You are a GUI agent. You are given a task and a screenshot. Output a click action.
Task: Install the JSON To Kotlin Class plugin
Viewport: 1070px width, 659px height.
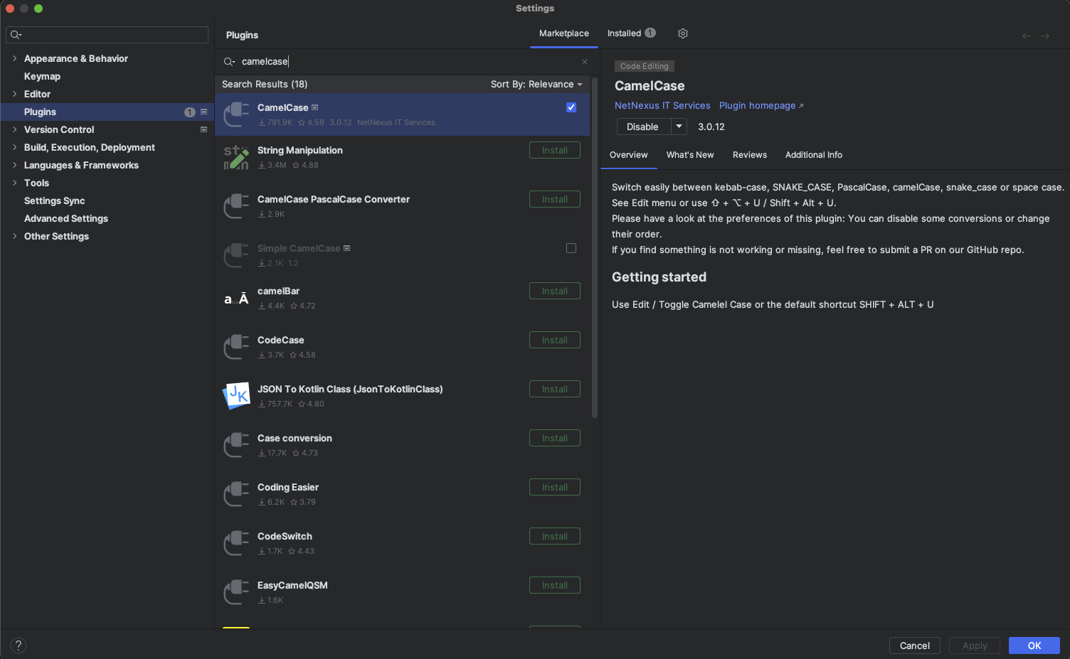[x=555, y=389]
